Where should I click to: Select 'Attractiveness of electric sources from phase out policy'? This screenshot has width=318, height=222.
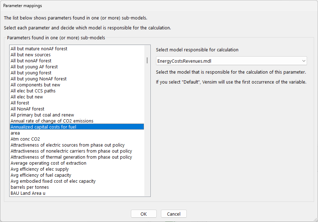point(67,145)
